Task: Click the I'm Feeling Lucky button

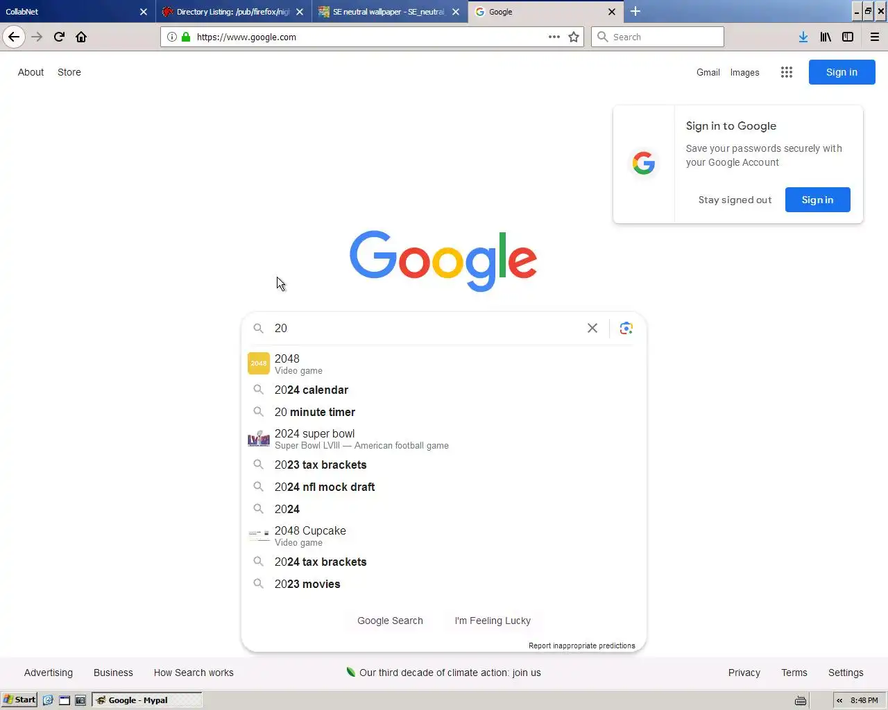Action: click(x=493, y=621)
